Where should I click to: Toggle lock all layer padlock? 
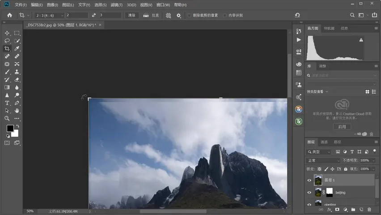pos(346,169)
